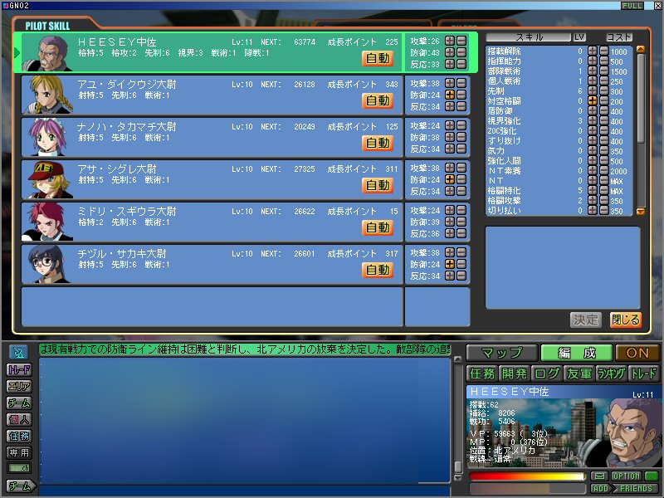Select the 個人 chat channel filter
Screen dimensions: 664x498
click(x=19, y=420)
